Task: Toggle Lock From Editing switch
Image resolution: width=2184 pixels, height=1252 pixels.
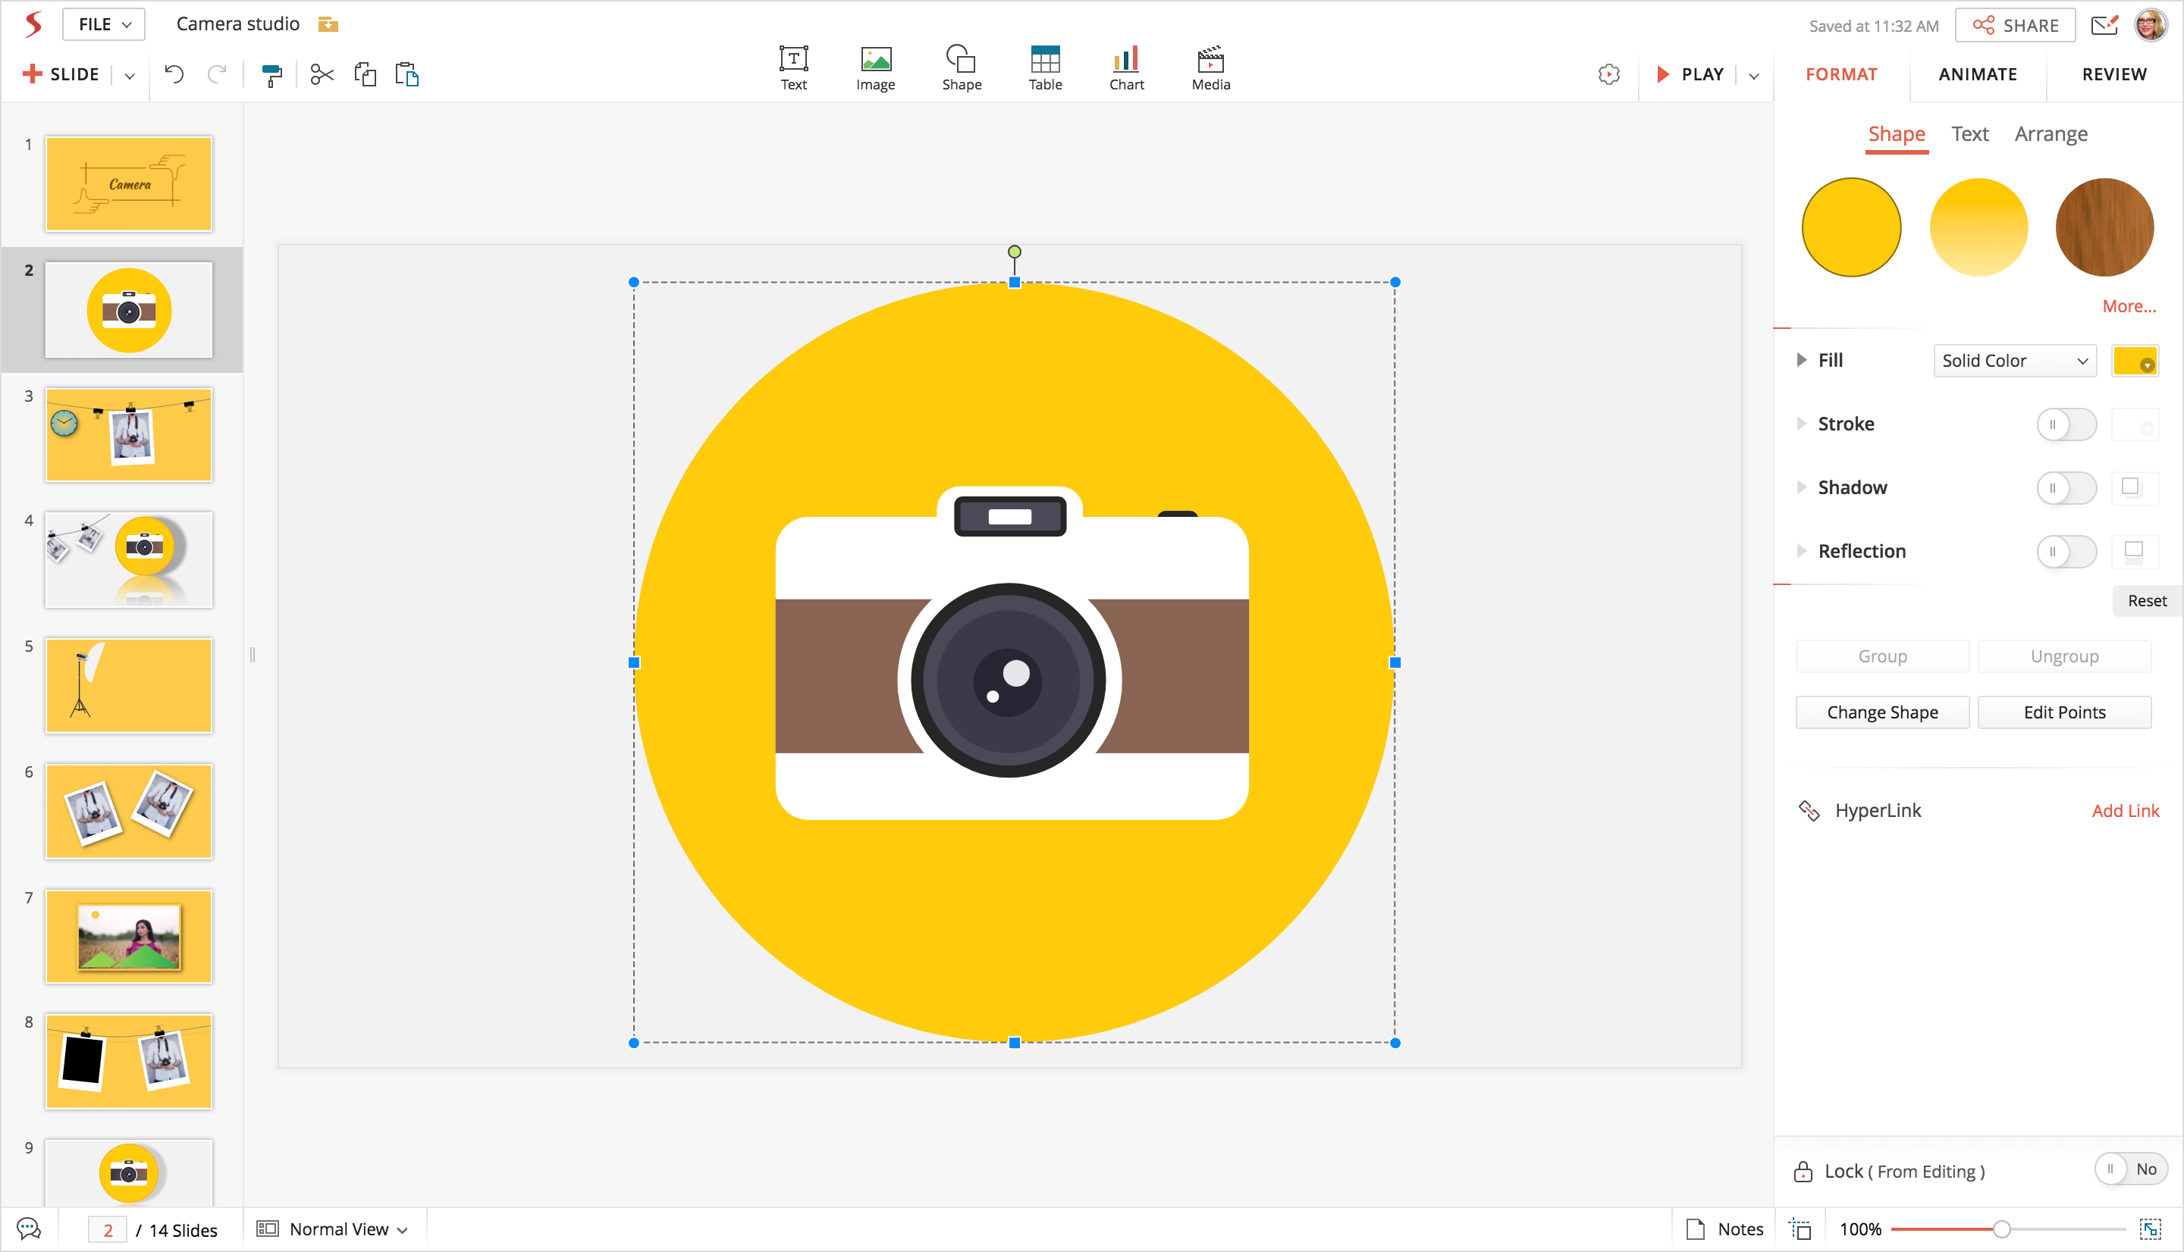Action: pyautogui.click(x=2130, y=1169)
